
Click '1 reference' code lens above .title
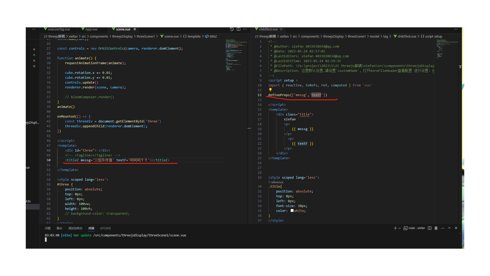(x=276, y=182)
